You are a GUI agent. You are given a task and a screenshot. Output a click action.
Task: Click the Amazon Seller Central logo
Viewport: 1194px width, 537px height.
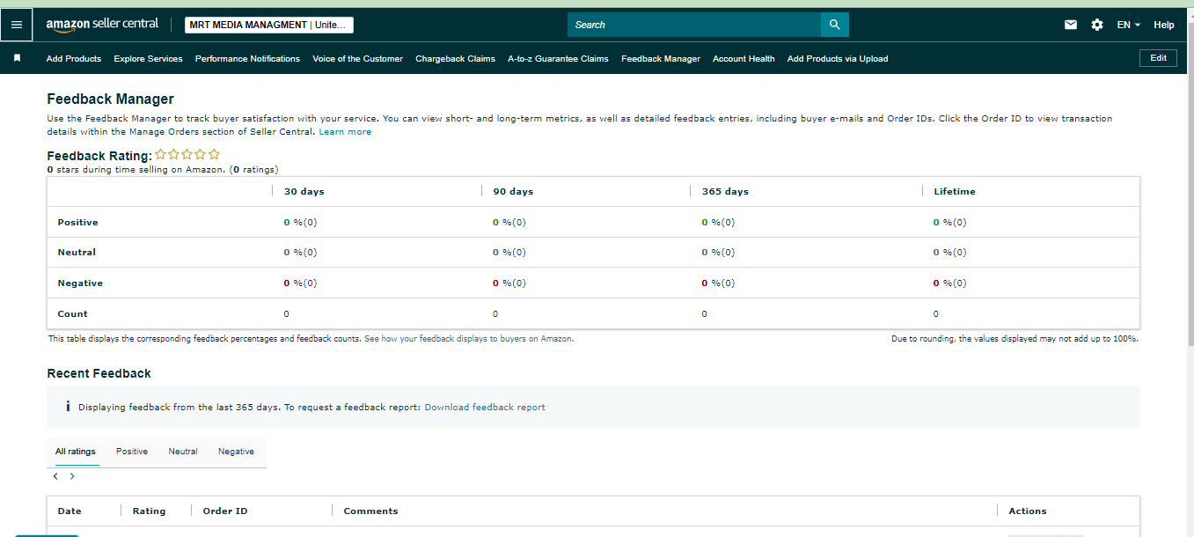tap(103, 25)
